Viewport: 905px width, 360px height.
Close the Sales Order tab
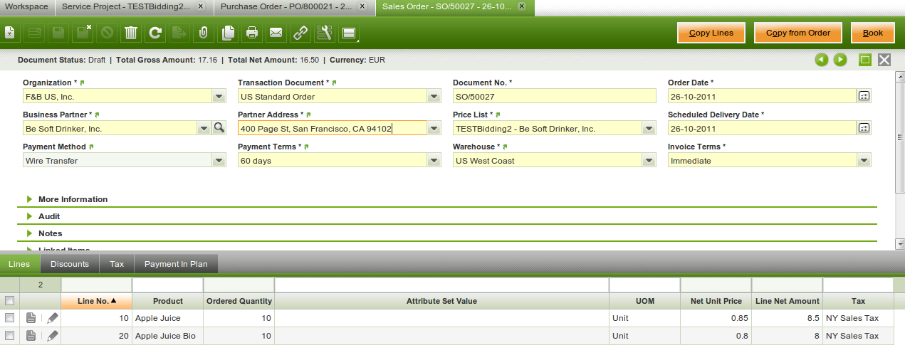[x=523, y=6]
